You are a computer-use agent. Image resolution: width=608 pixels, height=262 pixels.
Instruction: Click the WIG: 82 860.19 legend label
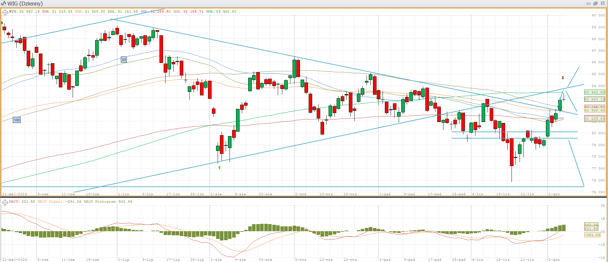(x=24, y=12)
